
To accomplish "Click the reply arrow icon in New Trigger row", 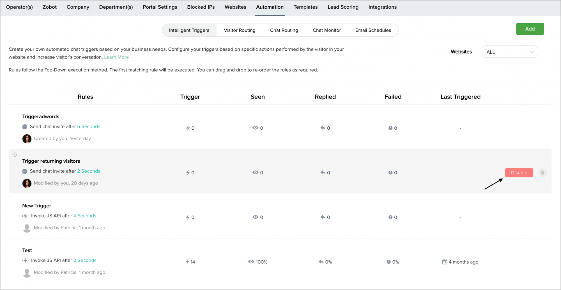I will (x=323, y=217).
